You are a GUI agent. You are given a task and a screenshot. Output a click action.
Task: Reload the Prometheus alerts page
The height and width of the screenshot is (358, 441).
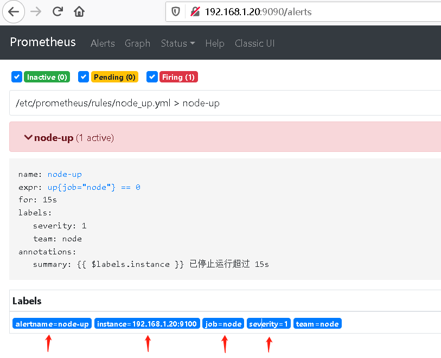pos(57,11)
